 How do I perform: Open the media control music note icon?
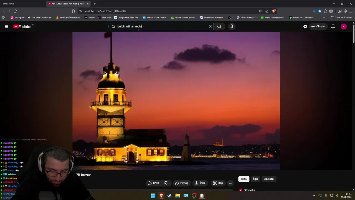(x=340, y=11)
